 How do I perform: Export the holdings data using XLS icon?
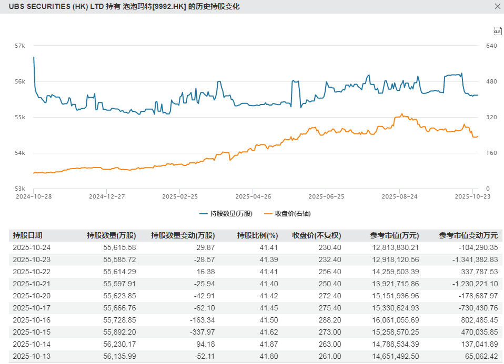[497, 31]
